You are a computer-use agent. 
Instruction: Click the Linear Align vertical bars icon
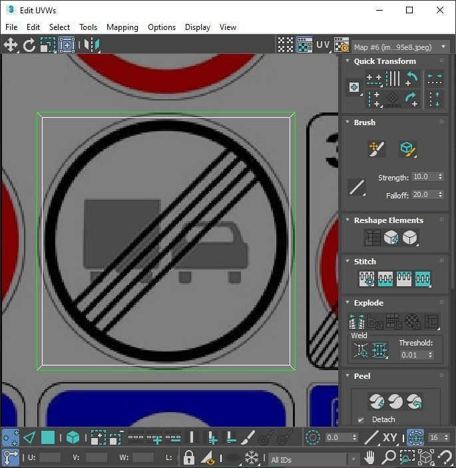pyautogui.click(x=393, y=79)
